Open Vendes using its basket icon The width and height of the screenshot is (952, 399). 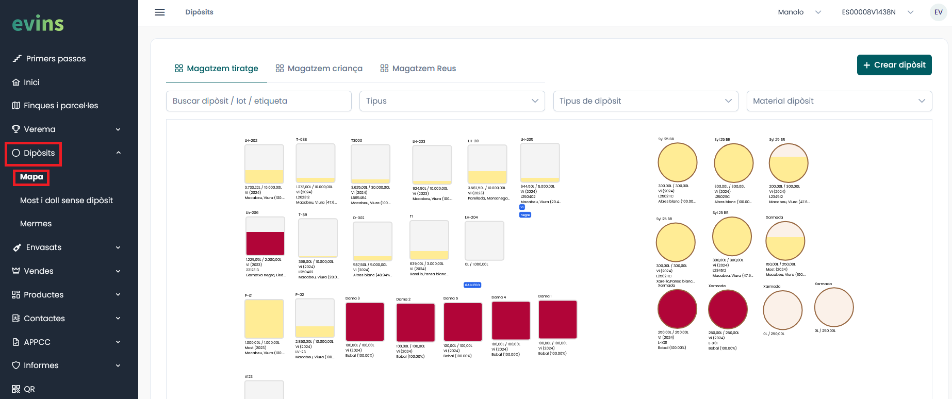click(16, 271)
